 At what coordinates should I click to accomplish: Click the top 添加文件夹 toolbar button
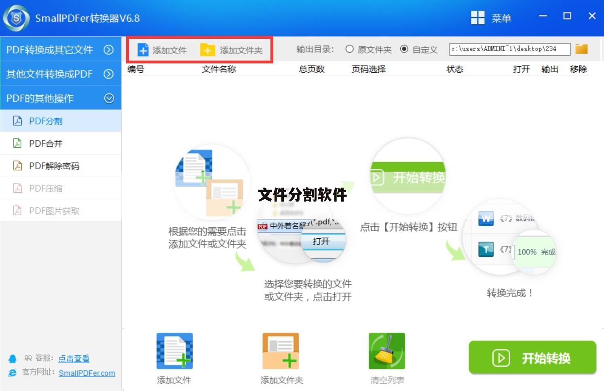pyautogui.click(x=231, y=50)
